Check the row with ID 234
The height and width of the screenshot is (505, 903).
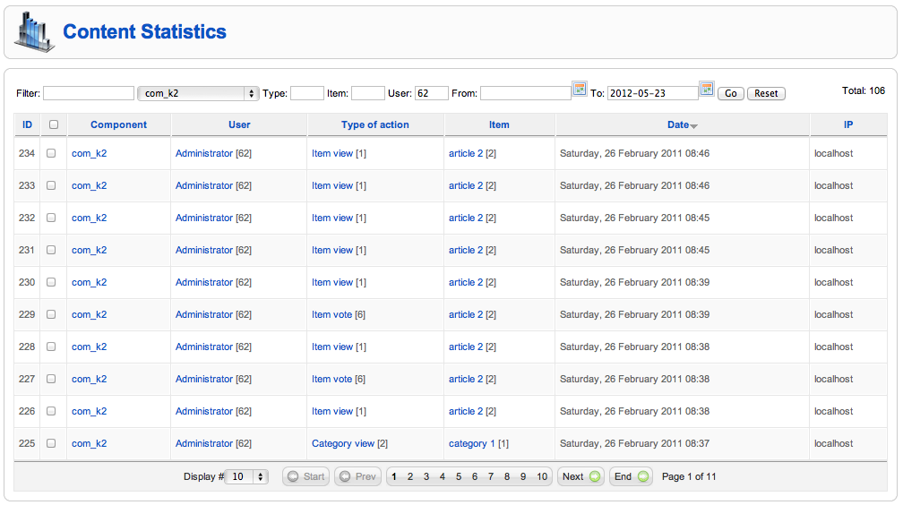pos(51,153)
